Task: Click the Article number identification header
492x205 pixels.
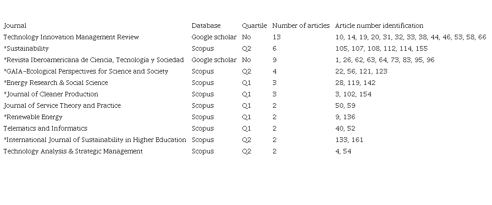Action: coord(379,26)
